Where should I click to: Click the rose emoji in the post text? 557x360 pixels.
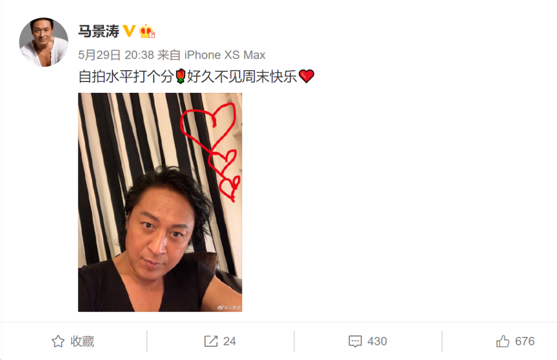pyautogui.click(x=181, y=76)
